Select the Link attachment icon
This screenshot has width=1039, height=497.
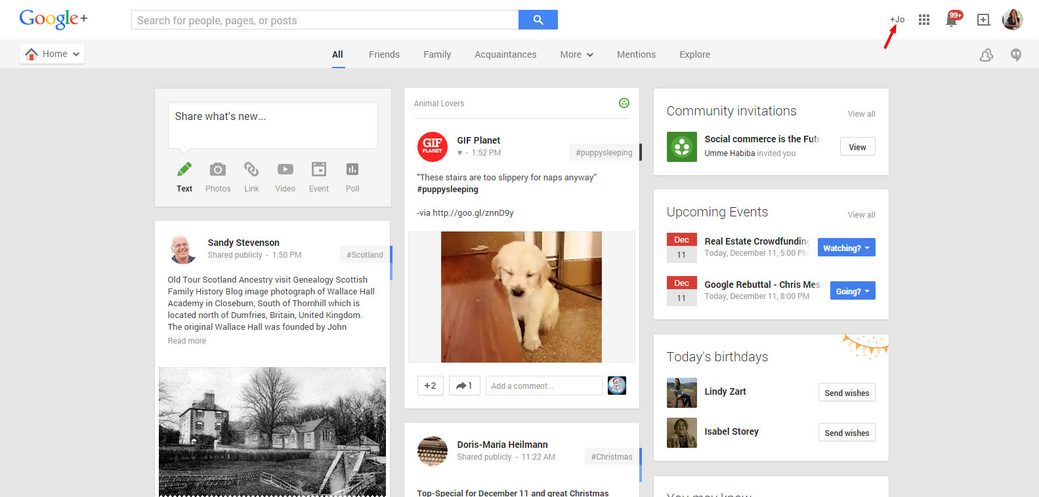[251, 170]
